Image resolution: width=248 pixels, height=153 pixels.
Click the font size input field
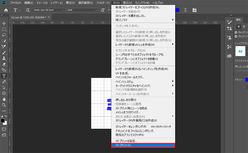pyautogui.click(x=109, y=10)
